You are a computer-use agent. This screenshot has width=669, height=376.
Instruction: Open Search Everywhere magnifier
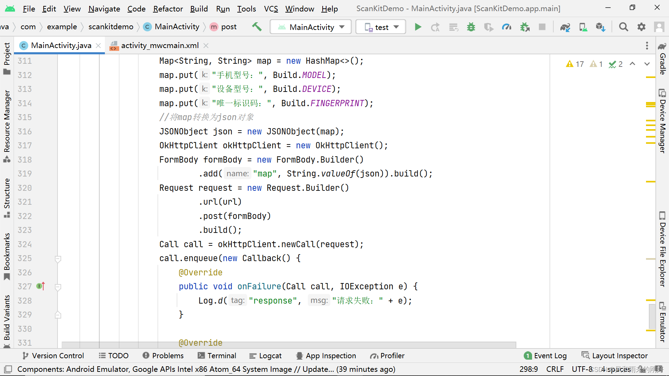pos(624,27)
